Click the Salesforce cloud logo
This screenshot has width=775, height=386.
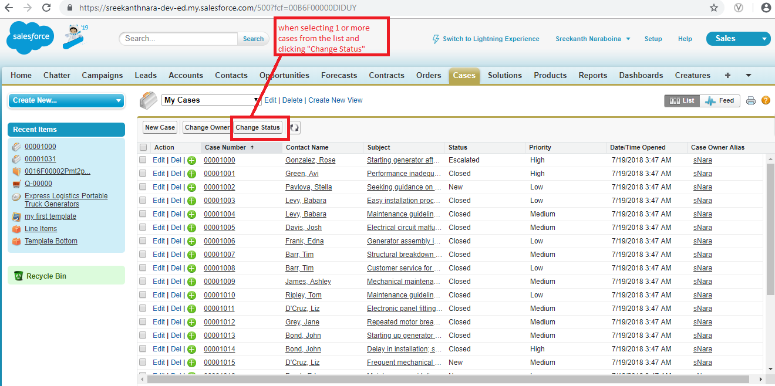(x=30, y=38)
